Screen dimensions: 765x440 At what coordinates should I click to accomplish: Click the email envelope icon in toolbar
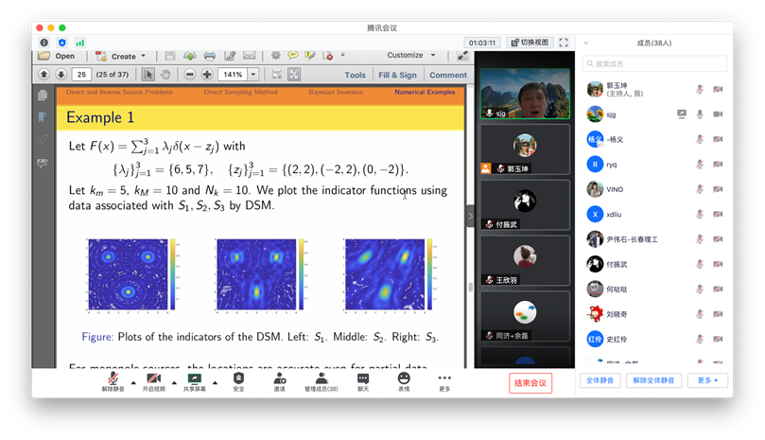coord(249,56)
